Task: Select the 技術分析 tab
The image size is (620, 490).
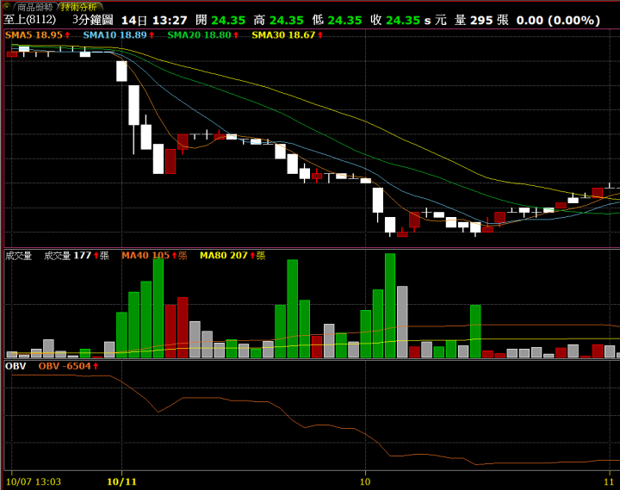Action: 79,7
